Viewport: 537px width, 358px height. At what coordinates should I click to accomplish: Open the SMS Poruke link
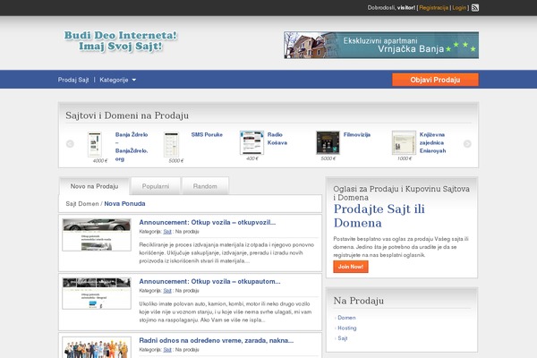pos(207,134)
